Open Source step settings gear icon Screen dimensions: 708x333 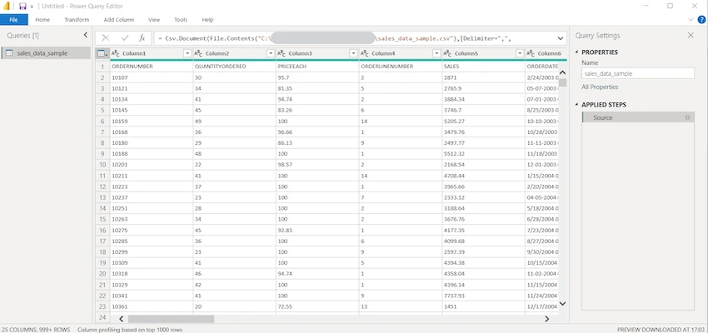tap(687, 117)
